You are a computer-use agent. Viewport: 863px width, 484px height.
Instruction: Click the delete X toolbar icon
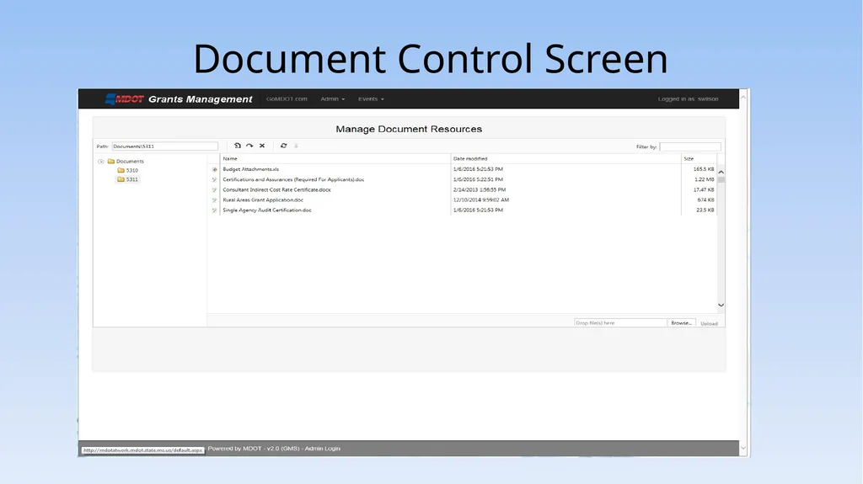coord(262,146)
